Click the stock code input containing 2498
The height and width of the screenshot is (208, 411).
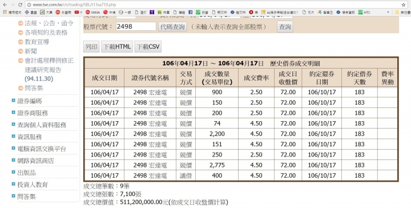[136, 26]
